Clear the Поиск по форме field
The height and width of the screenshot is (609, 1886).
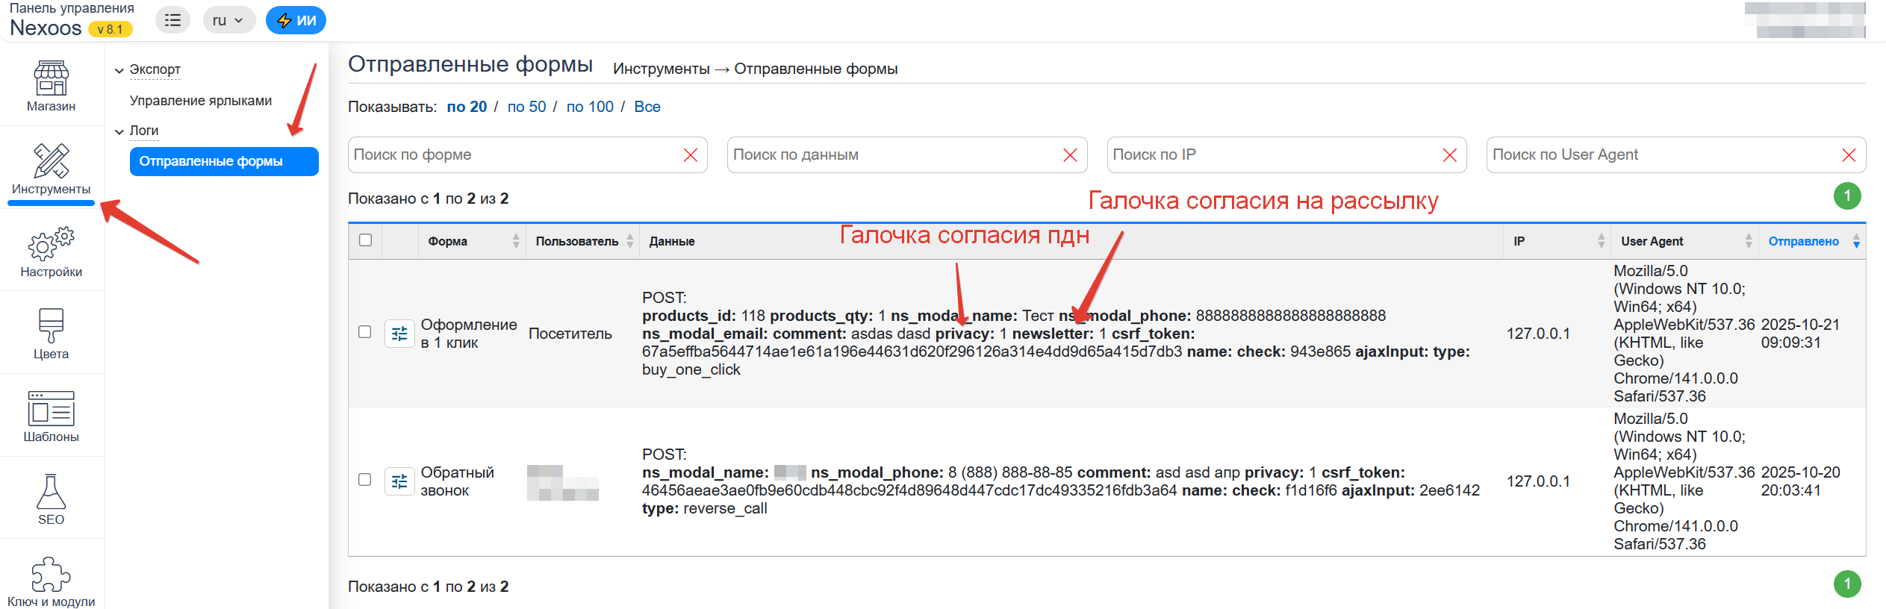(x=690, y=155)
